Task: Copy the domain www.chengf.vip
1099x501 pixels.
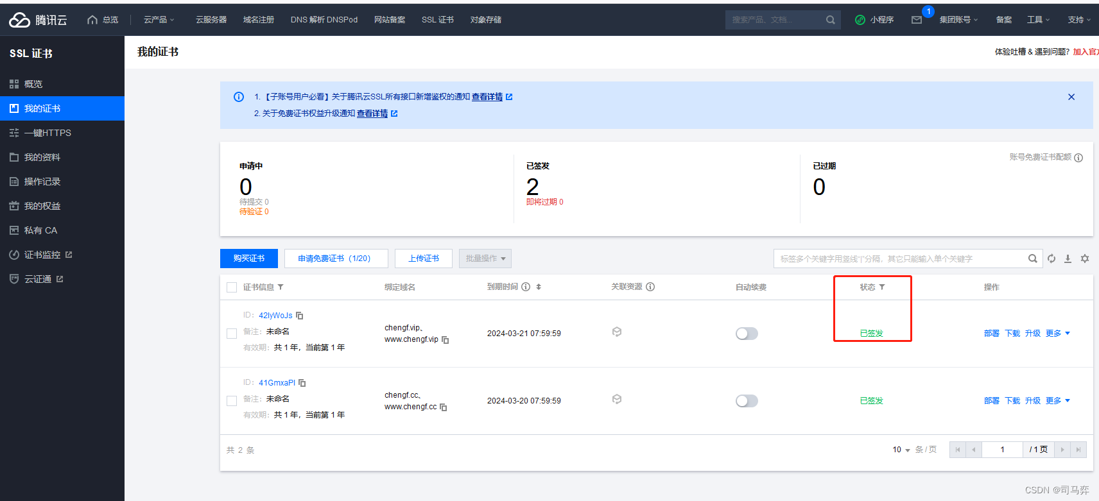Action: pos(445,340)
